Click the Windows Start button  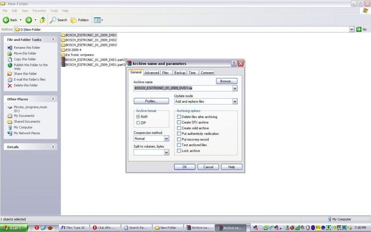14,228
